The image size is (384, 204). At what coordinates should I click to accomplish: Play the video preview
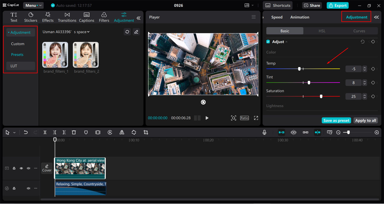207,118
